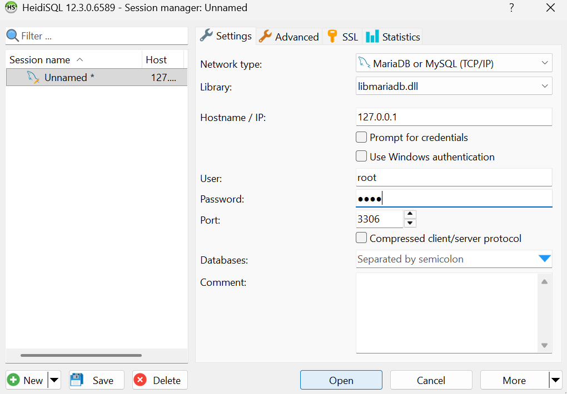Click the More button

[514, 380]
